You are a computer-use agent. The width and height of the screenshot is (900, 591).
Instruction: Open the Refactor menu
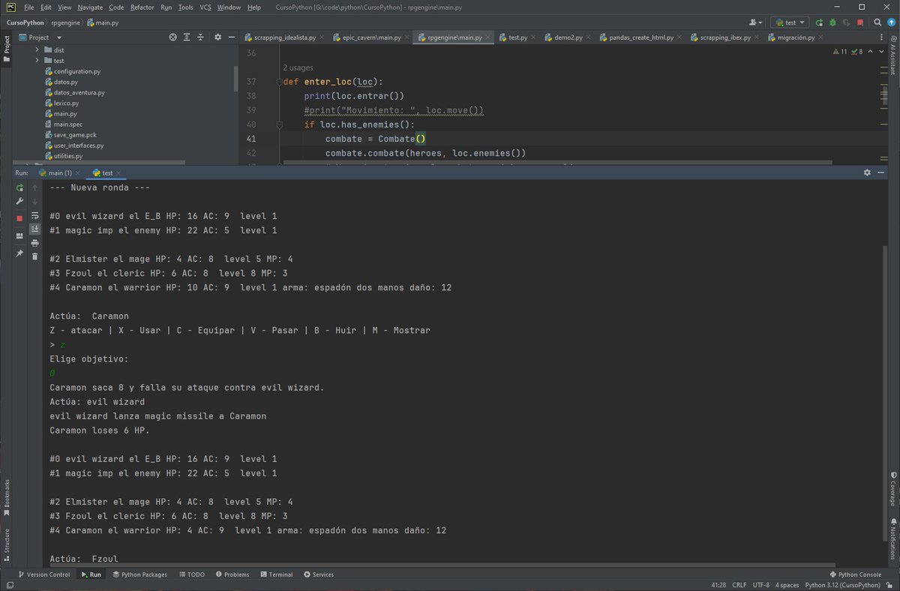coord(142,7)
